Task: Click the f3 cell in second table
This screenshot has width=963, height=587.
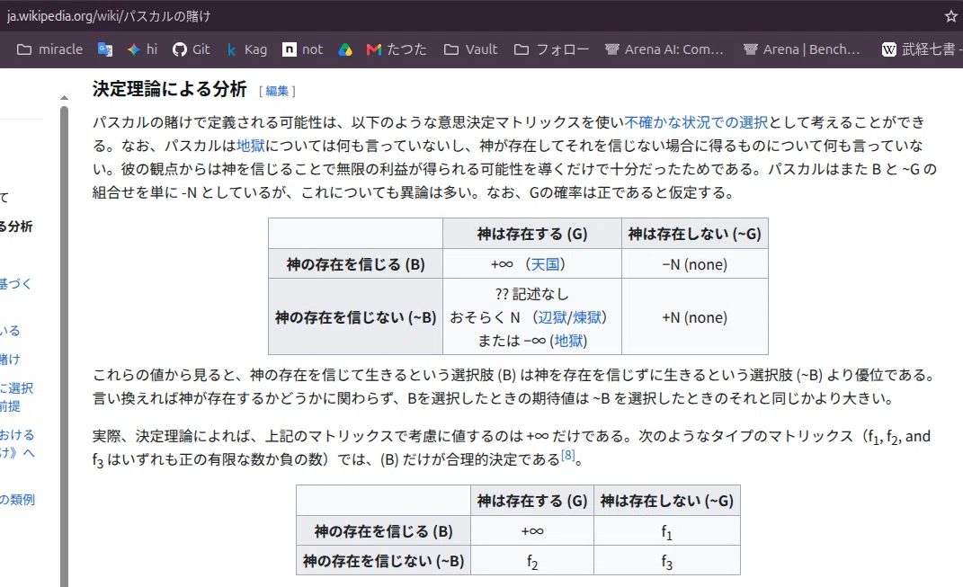Action: click(x=667, y=561)
